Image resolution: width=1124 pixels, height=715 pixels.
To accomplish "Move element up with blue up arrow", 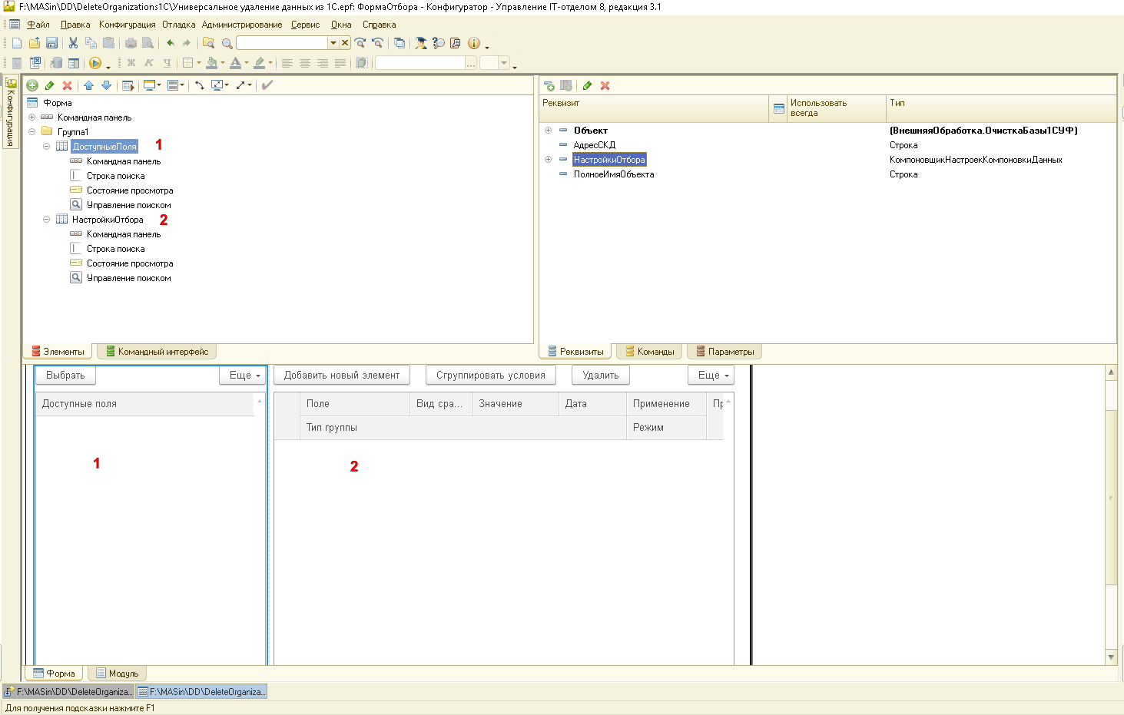I will (89, 85).
